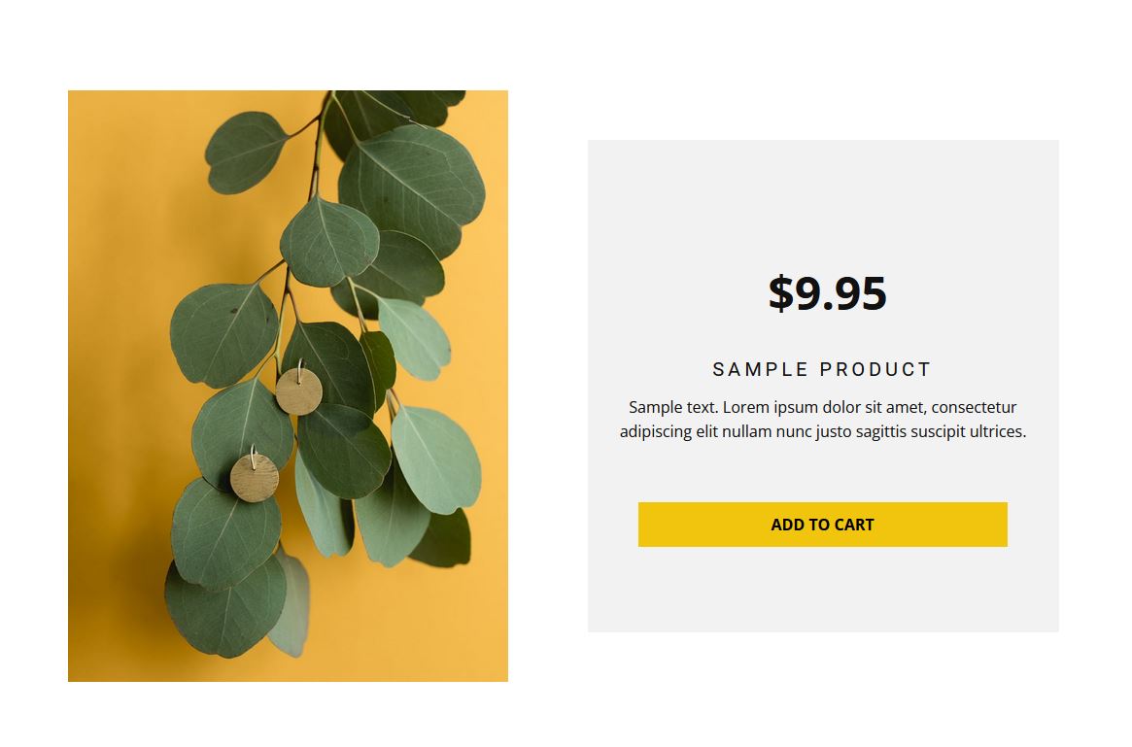
Task: Click the Lorem ipsum product description paragraph
Action: click(822, 420)
